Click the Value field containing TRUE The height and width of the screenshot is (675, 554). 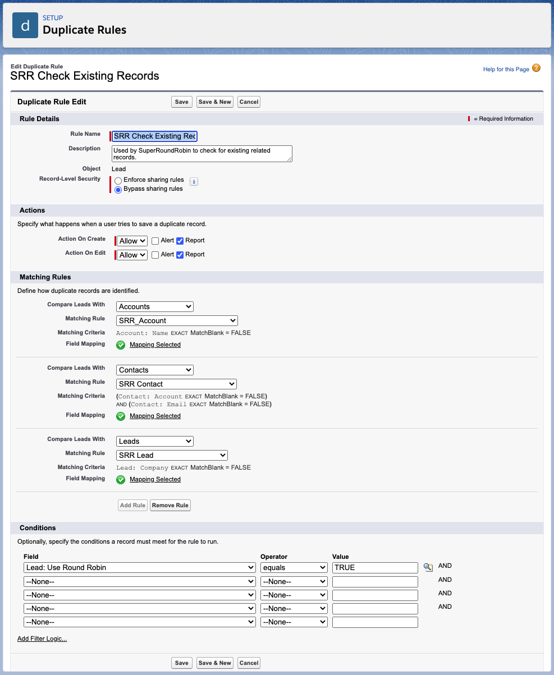375,567
